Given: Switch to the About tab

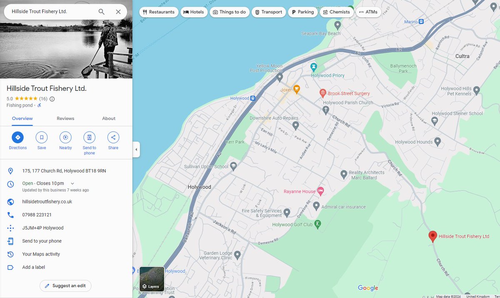Looking at the screenshot, I should pos(109,119).
